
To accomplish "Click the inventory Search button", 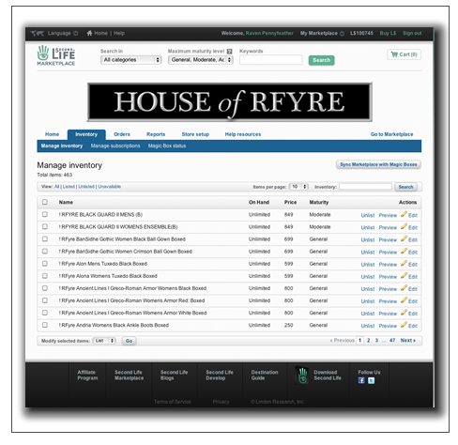I will 405,187.
